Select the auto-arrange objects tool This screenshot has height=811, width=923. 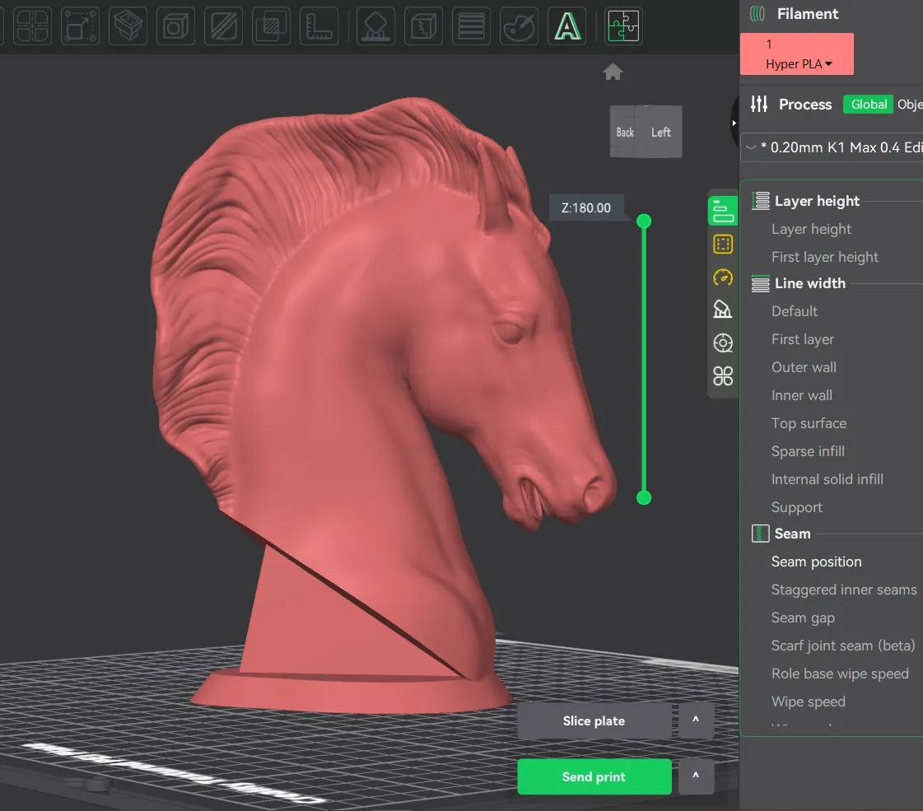point(32,26)
